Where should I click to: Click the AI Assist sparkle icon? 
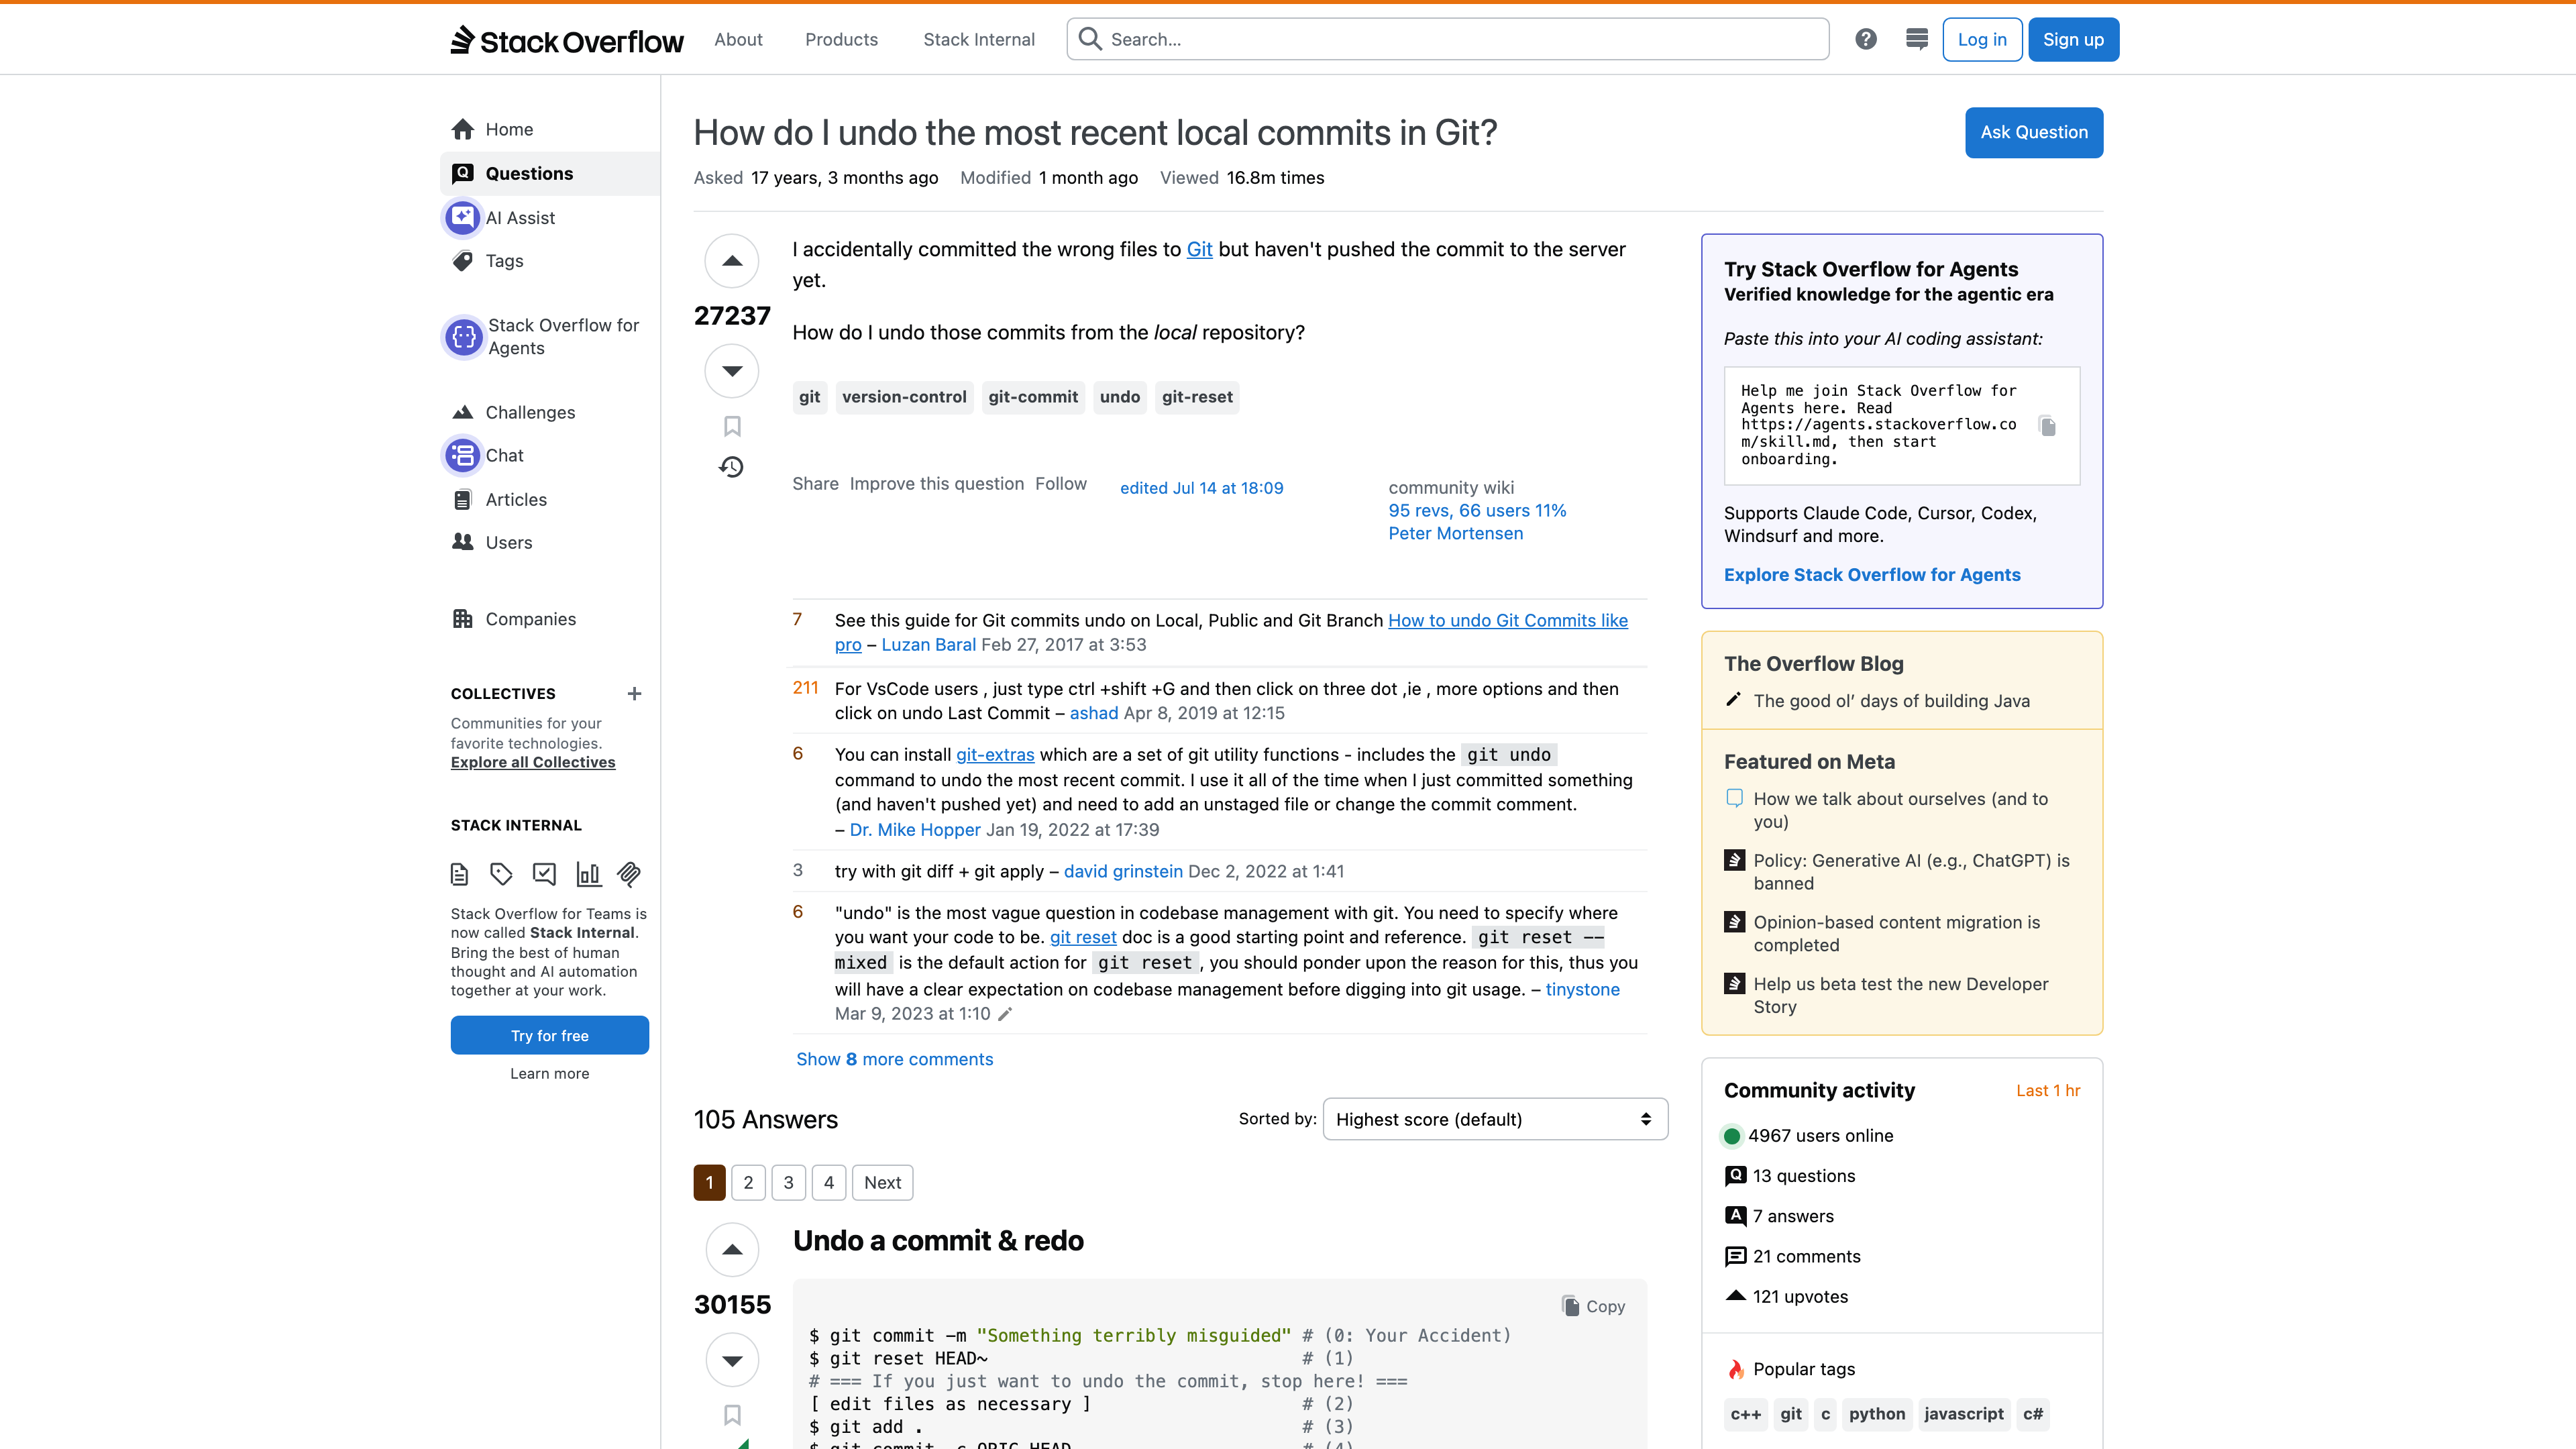pyautogui.click(x=462, y=217)
